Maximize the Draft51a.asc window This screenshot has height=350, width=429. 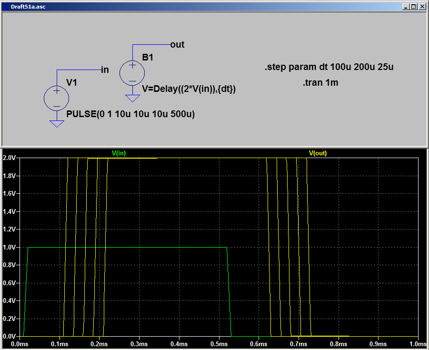tap(413, 7)
